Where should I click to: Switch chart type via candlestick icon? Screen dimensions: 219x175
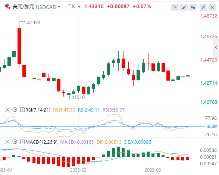[193, 7]
